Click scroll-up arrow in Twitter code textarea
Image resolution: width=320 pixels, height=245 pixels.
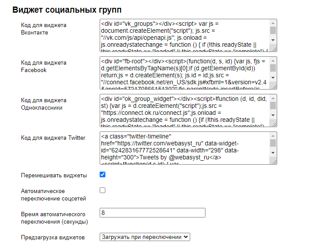[273, 135]
